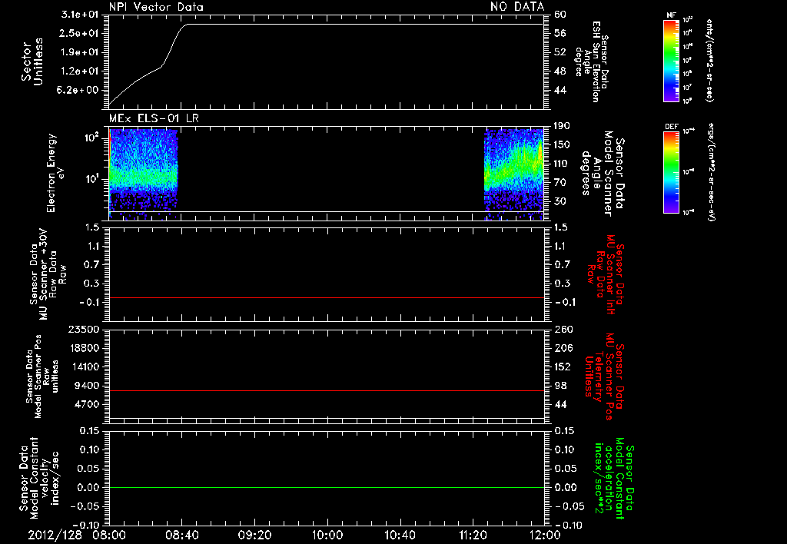Select the early electron spectrogram block near 08:00
The height and width of the screenshot is (544, 787).
pyautogui.click(x=144, y=174)
